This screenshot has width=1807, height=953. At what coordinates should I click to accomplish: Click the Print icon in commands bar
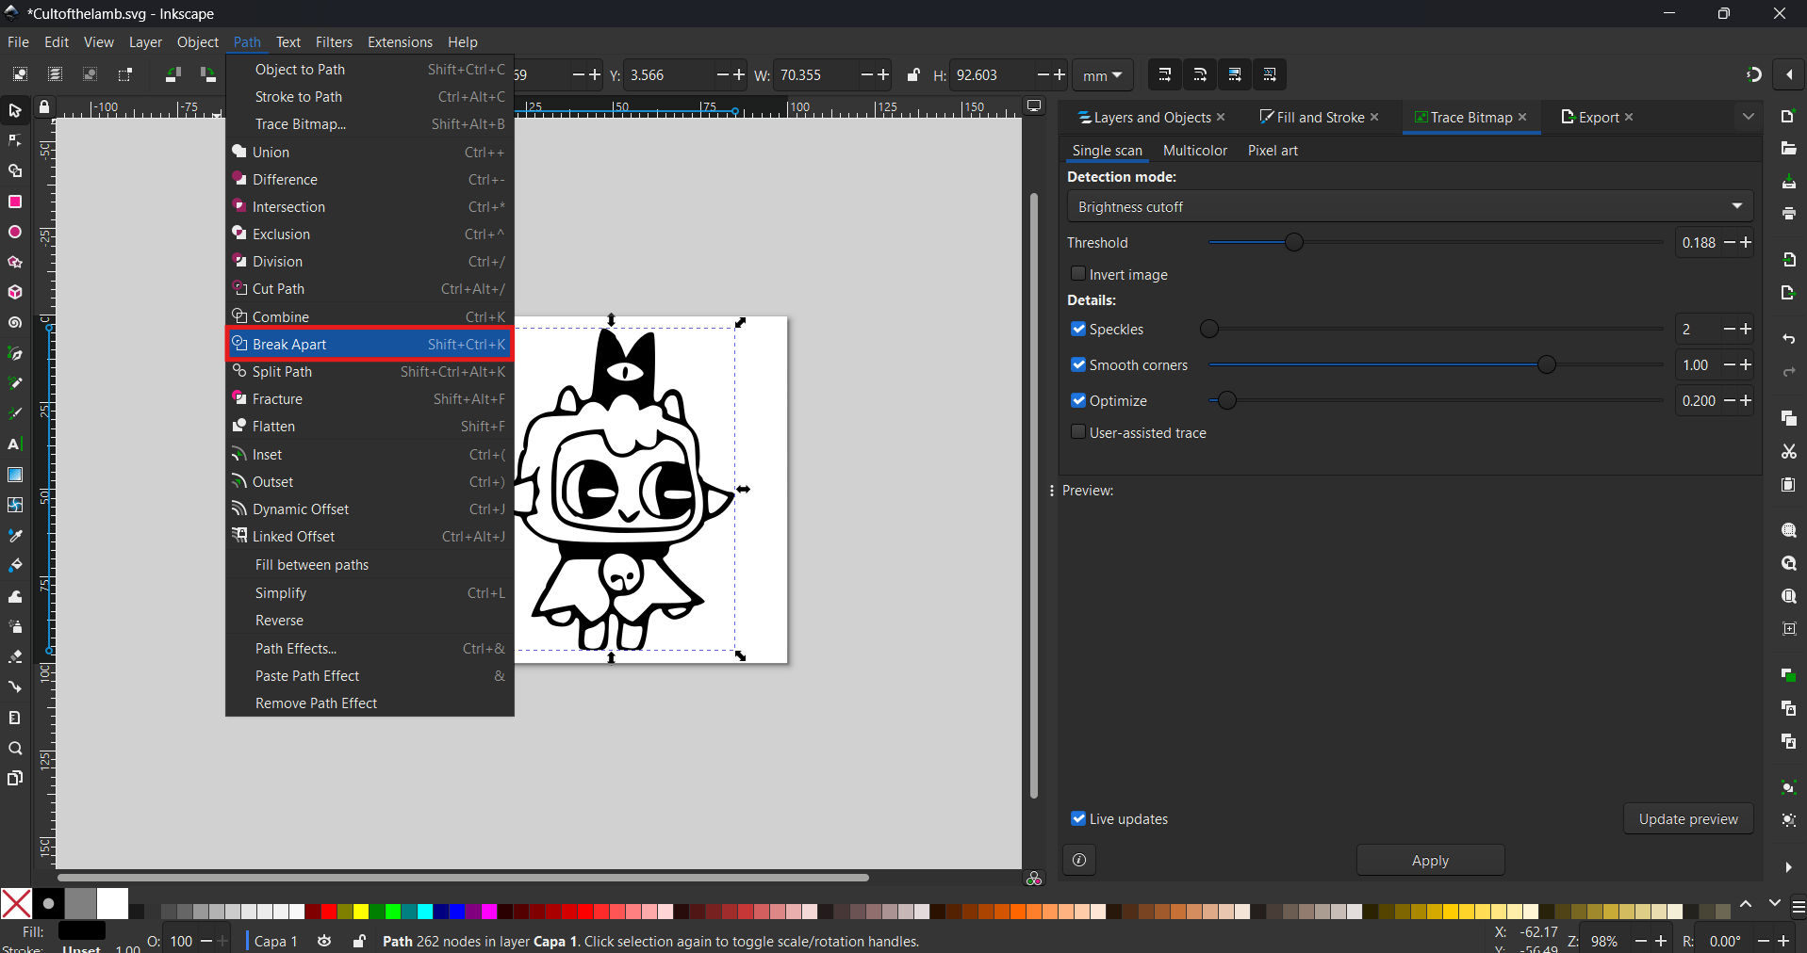(x=1788, y=214)
